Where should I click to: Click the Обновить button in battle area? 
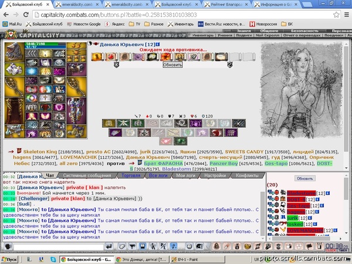(x=172, y=65)
